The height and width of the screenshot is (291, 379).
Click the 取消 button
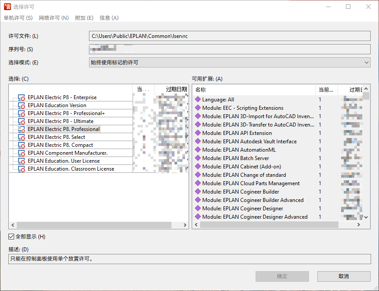tap(344, 276)
